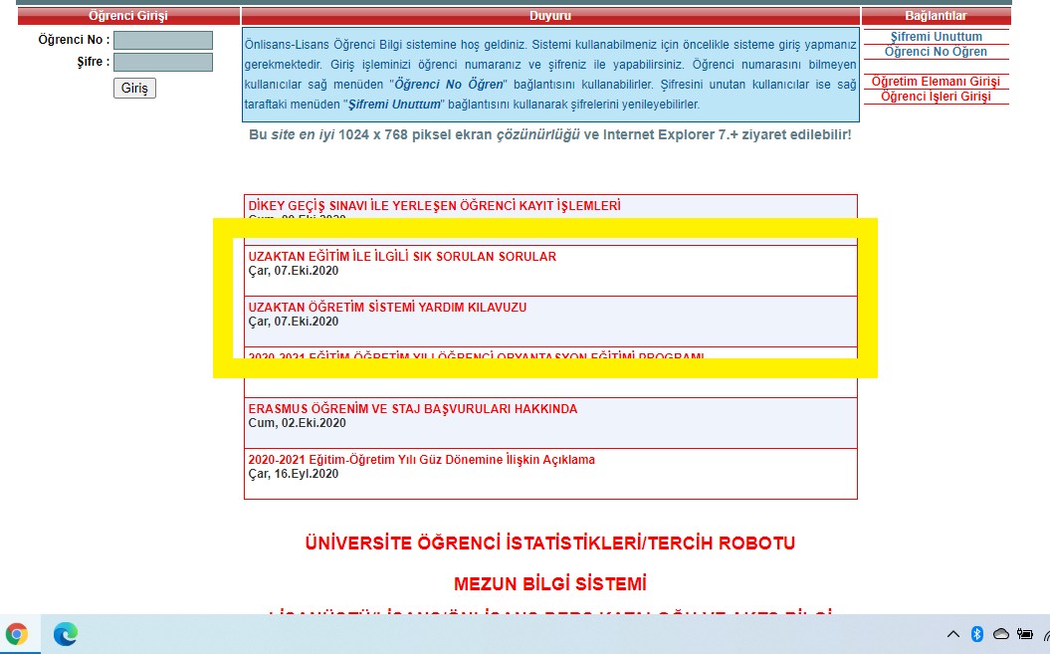
Task: Open the Mezun Bilgi Sistemi link
Action: [x=550, y=583]
